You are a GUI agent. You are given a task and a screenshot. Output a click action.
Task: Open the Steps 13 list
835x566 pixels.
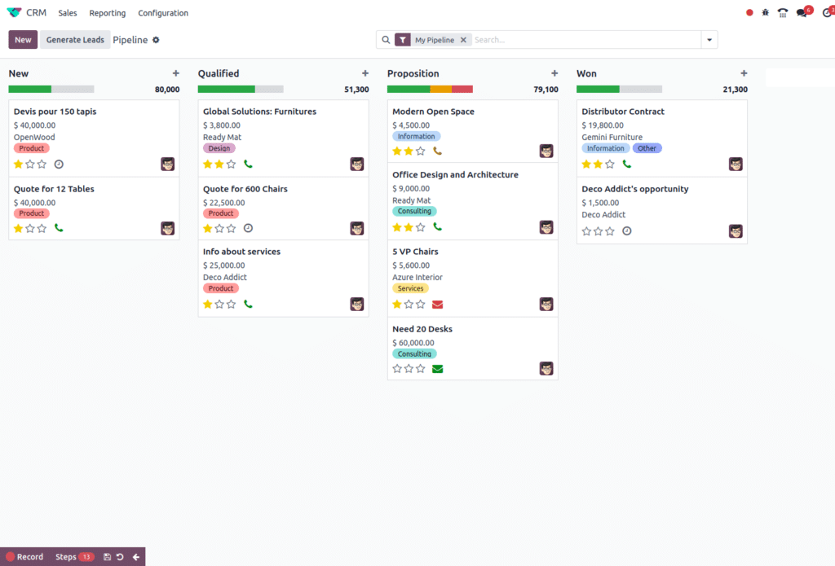coord(74,557)
